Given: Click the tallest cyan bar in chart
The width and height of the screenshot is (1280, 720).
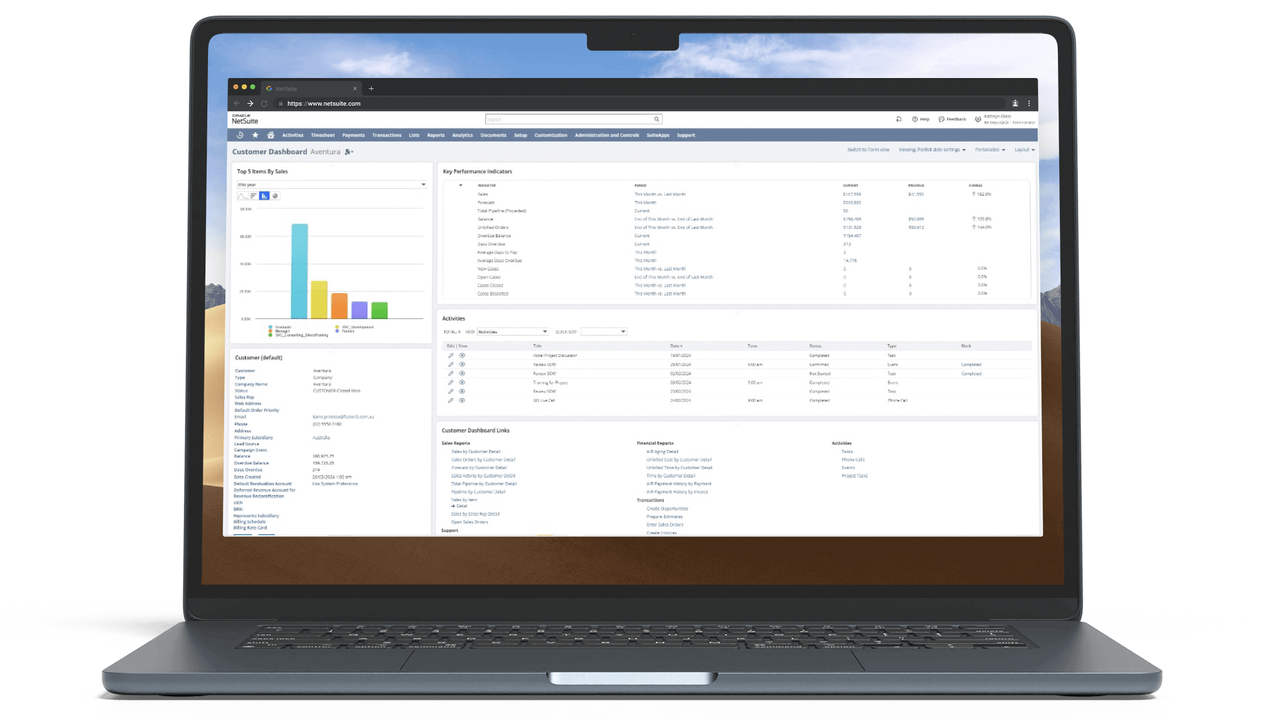Looking at the screenshot, I should tap(300, 271).
